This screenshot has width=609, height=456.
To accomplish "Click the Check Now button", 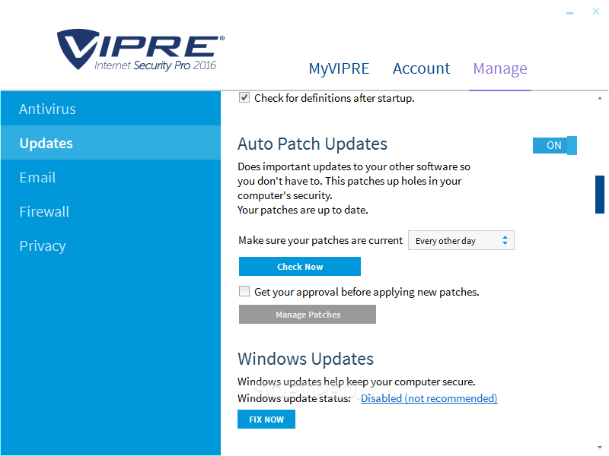I will coord(300,267).
